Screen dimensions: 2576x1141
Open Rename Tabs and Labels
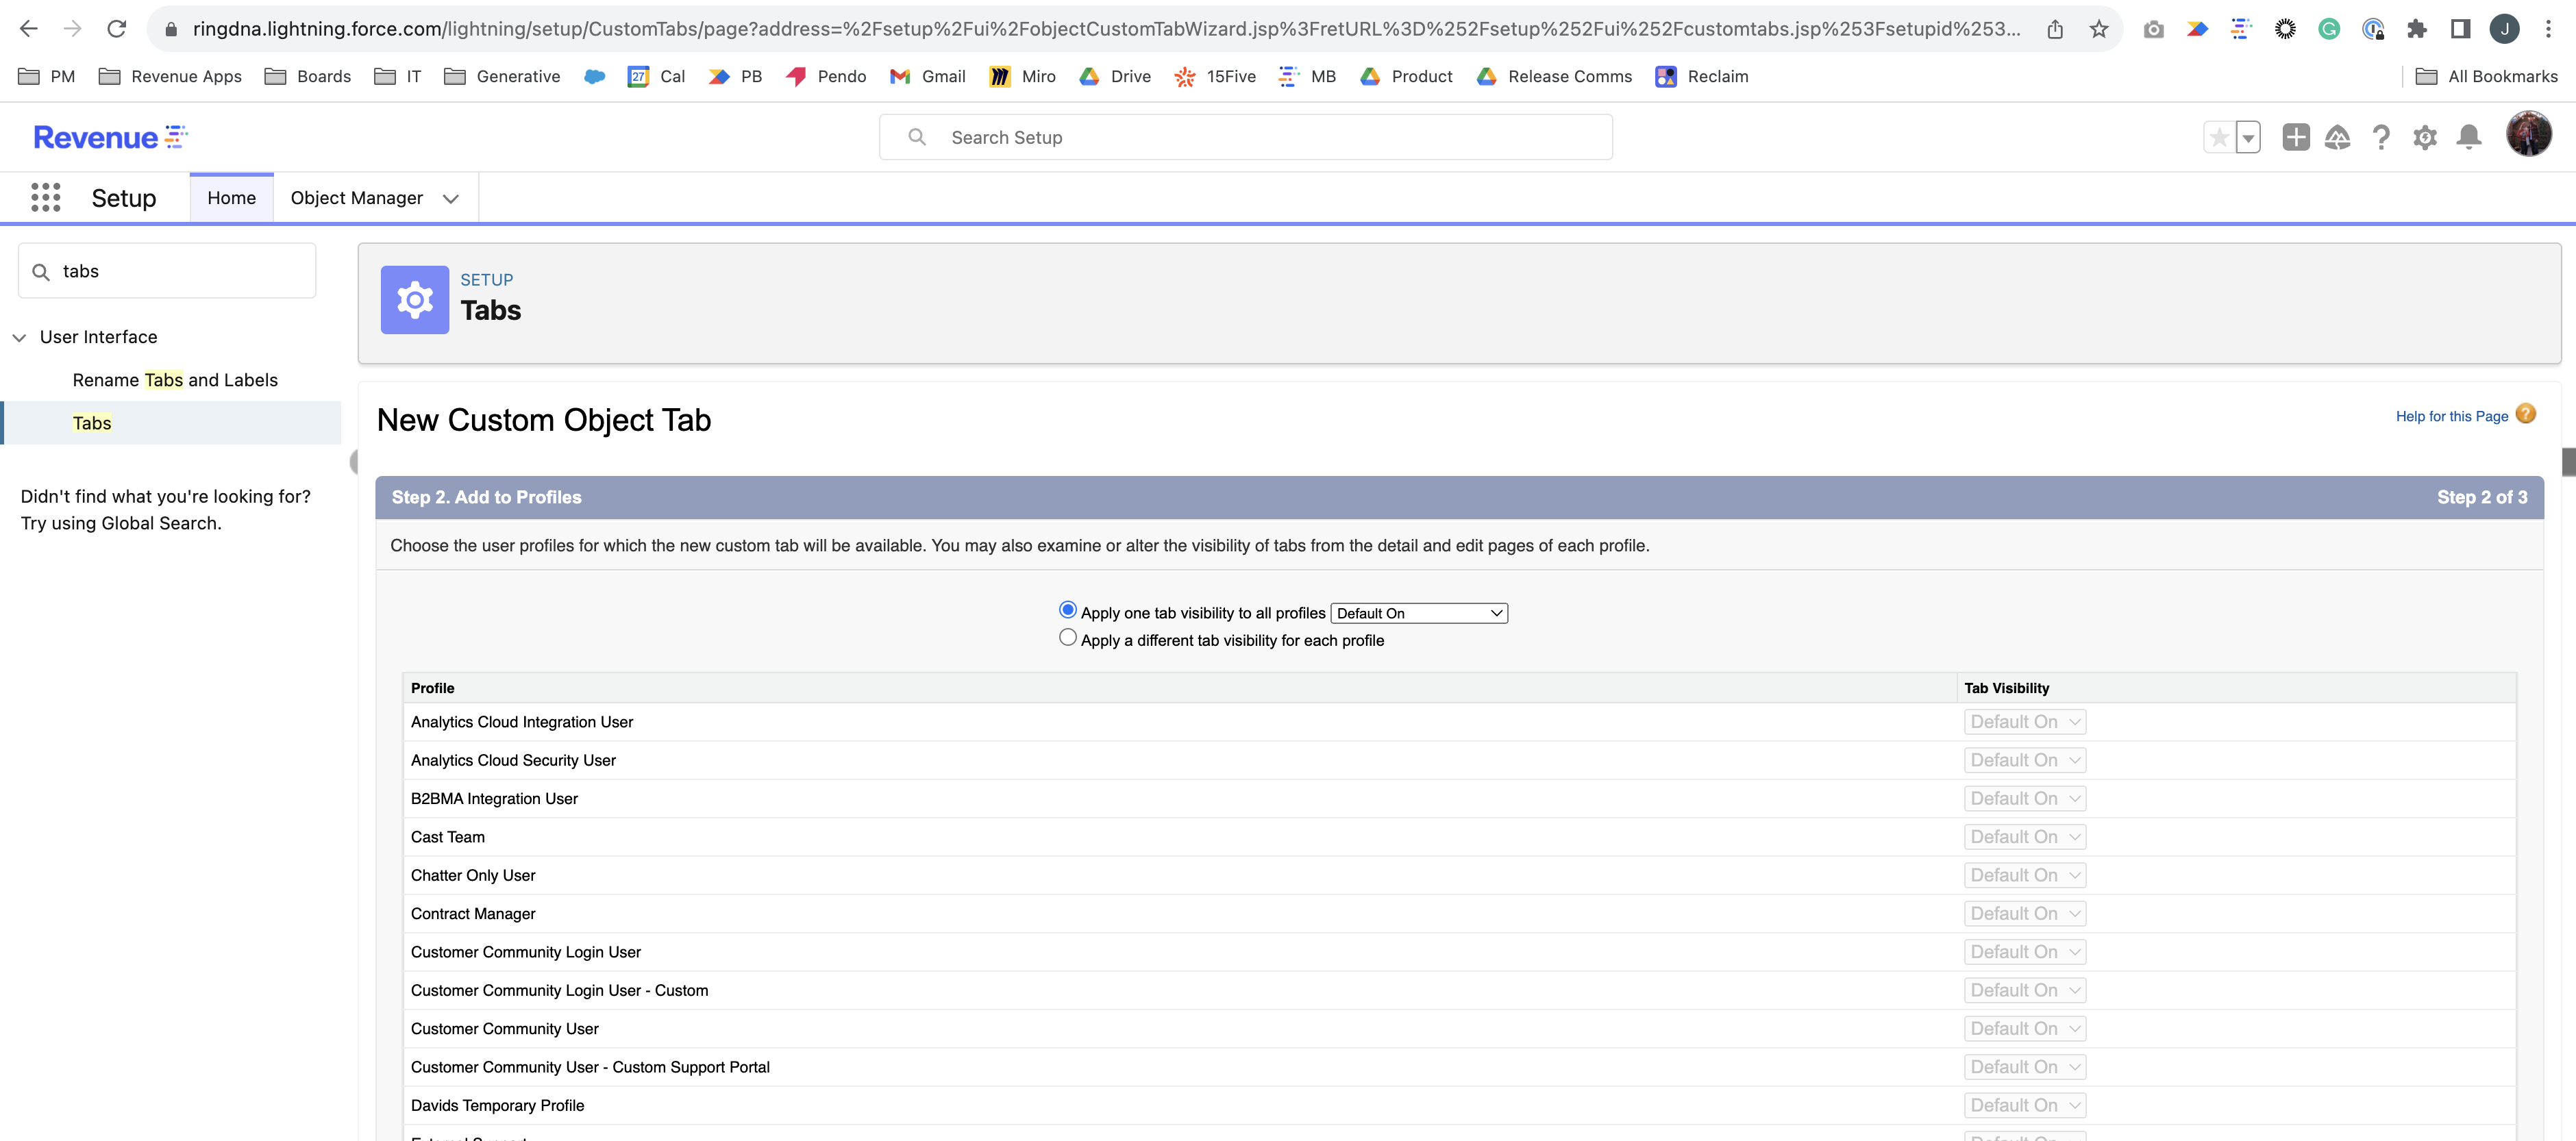pos(174,380)
